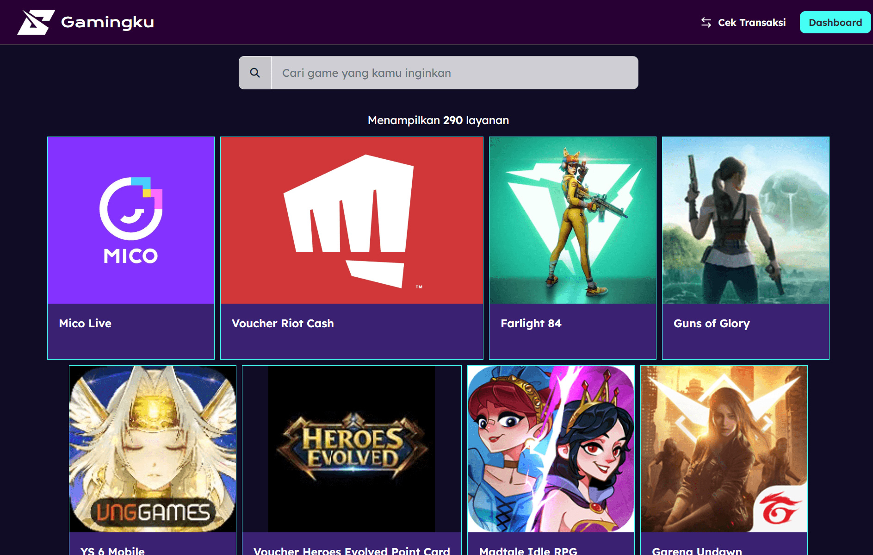Focus the game search input field

click(x=455, y=73)
